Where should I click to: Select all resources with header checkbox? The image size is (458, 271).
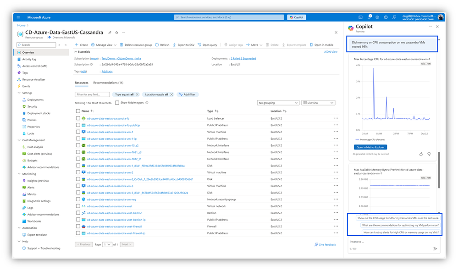(78, 111)
